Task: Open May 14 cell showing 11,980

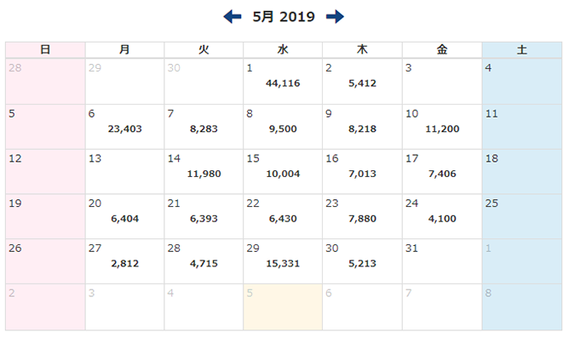Action: point(204,172)
